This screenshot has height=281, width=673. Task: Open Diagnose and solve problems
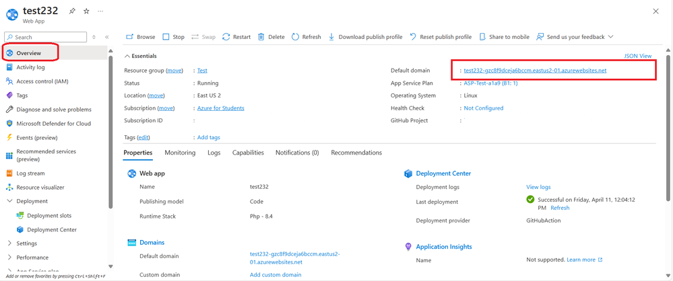pos(54,110)
